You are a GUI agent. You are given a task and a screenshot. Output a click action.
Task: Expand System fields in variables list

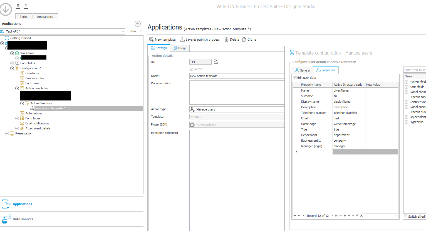click(x=407, y=82)
